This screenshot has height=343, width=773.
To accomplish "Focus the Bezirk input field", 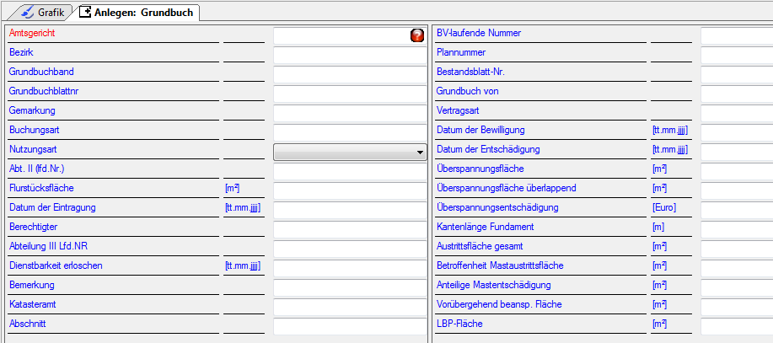I will [350, 56].
